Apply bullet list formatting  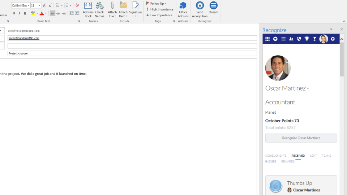pyautogui.click(x=57, y=5)
